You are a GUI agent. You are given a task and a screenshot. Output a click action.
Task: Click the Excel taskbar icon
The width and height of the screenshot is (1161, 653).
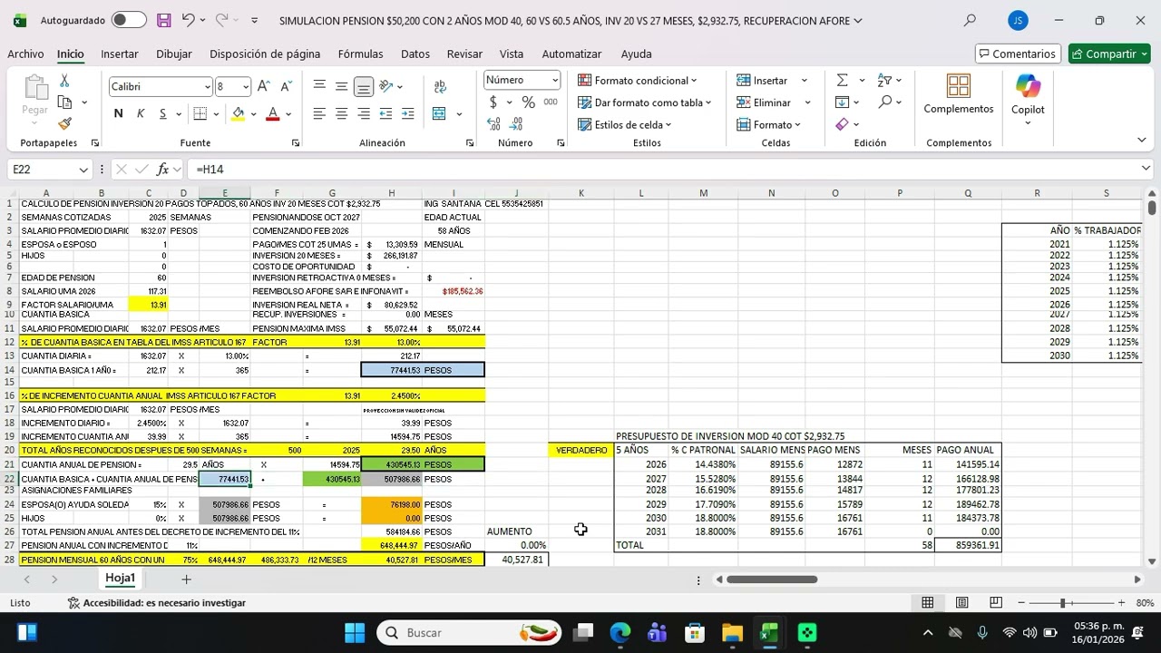tap(769, 633)
